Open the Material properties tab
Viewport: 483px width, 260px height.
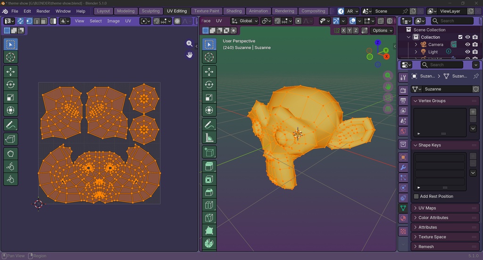403,219
